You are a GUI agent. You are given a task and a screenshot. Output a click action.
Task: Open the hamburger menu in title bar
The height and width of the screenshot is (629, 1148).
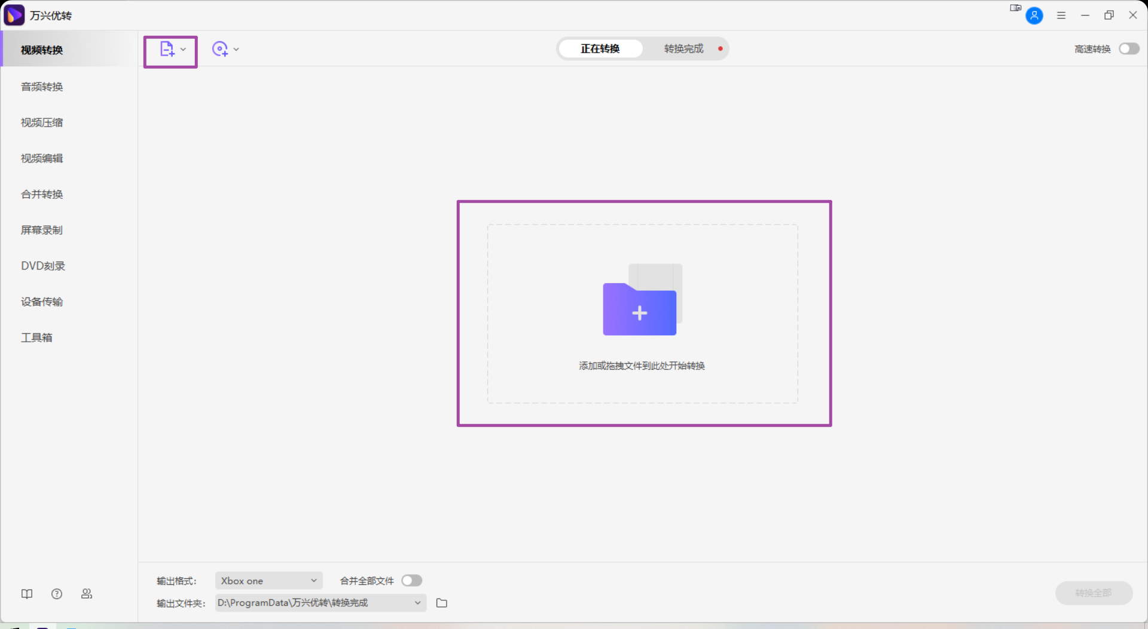(1061, 16)
